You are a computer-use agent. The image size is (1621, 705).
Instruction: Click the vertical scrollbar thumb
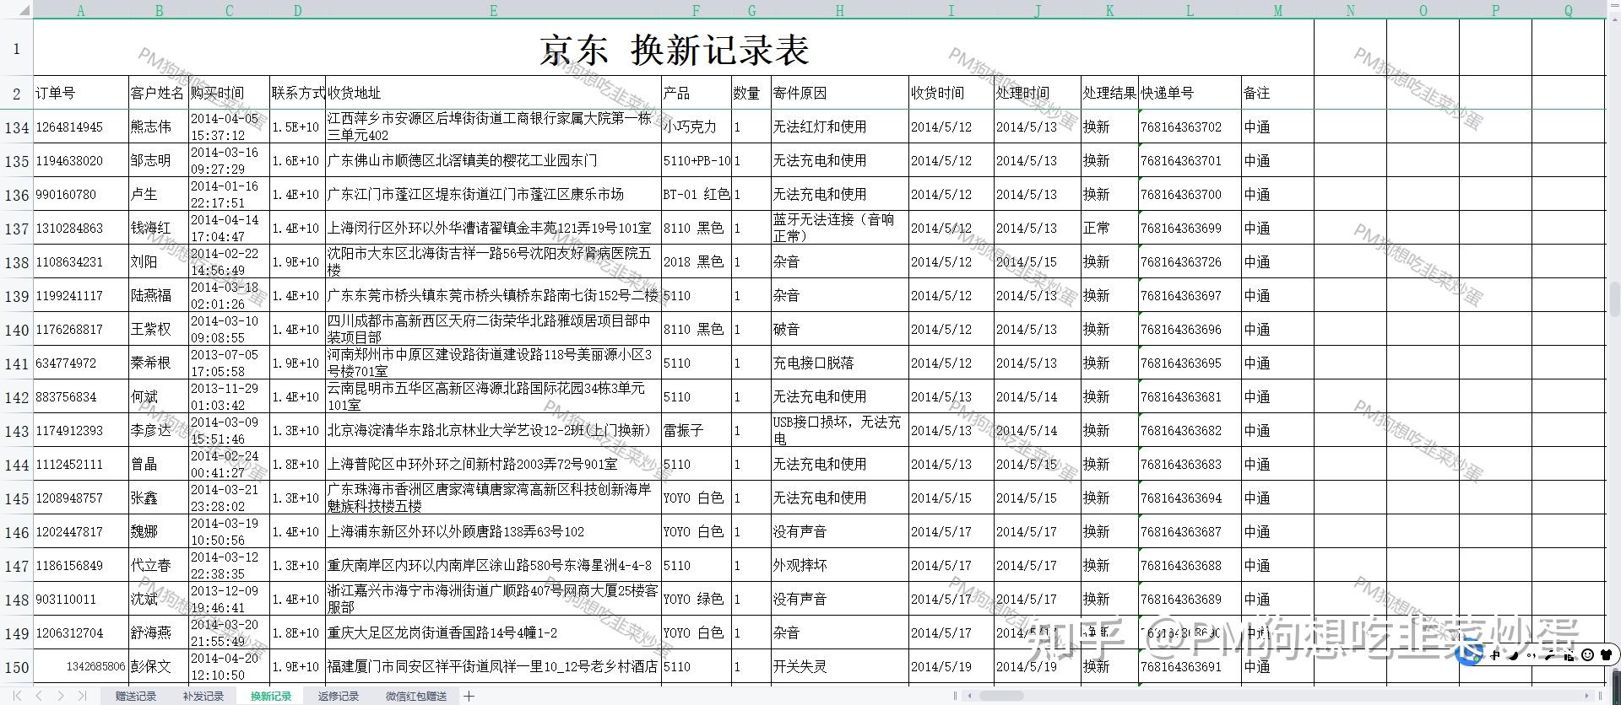coord(1615,299)
